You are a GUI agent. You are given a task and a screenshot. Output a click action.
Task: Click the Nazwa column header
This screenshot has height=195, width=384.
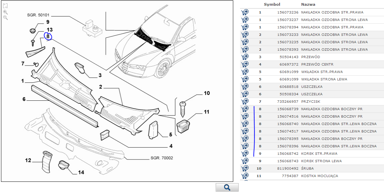tap(308, 4)
